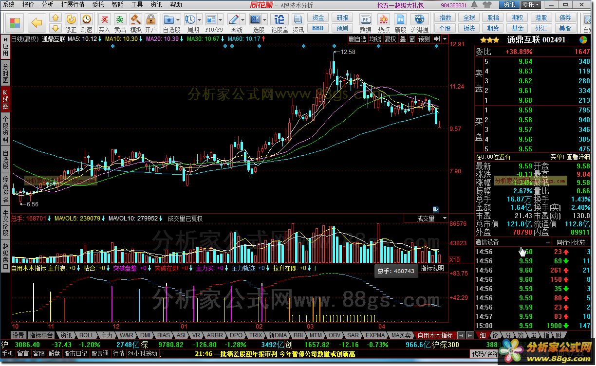Viewport: 596px width, 366px height.
Task: Click the yellow up arrow toolbar icon
Action: tap(56, 18)
